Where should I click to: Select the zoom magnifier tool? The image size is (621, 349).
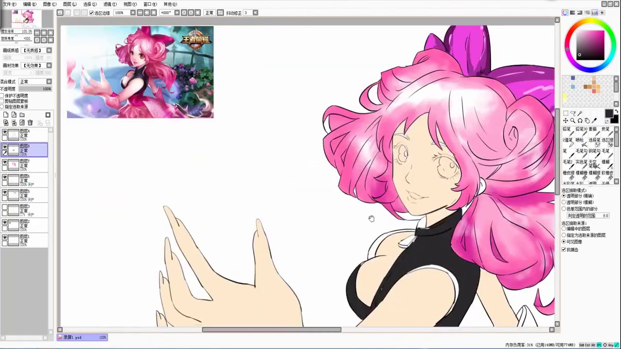(x=572, y=121)
